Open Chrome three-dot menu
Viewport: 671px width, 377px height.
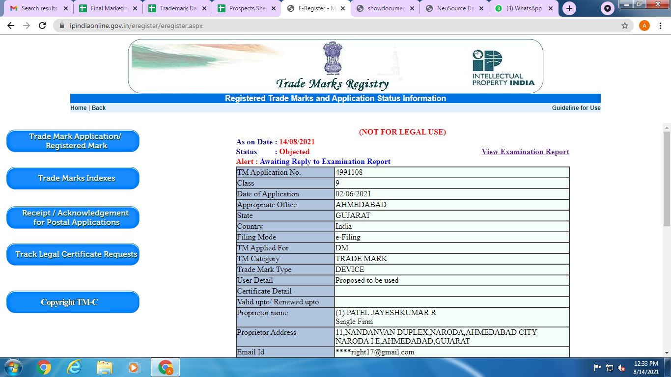click(x=661, y=26)
